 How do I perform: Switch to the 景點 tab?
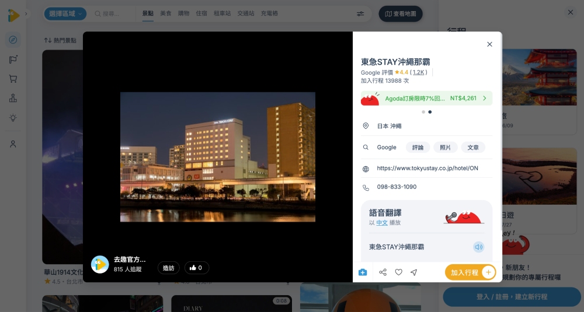[148, 13]
